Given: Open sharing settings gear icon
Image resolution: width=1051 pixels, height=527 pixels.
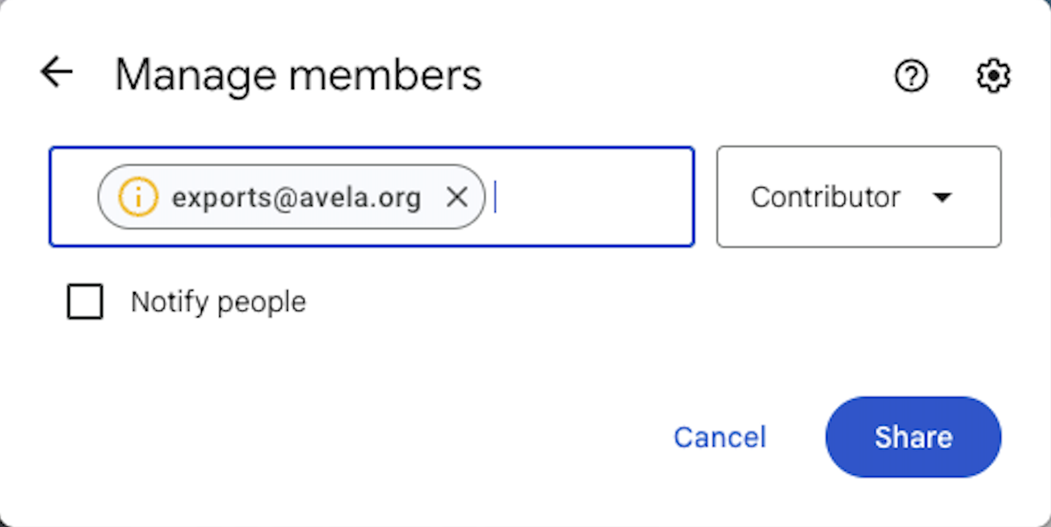Looking at the screenshot, I should (993, 76).
